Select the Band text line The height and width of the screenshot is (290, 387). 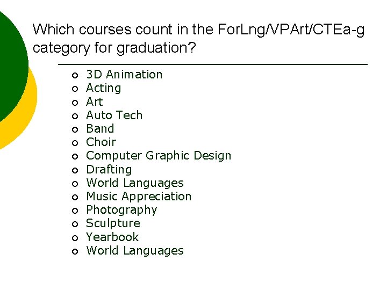coord(100,128)
